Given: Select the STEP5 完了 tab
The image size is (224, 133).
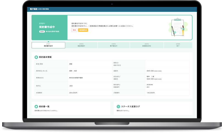Looking at the screenshot, I should (x=178, y=45).
